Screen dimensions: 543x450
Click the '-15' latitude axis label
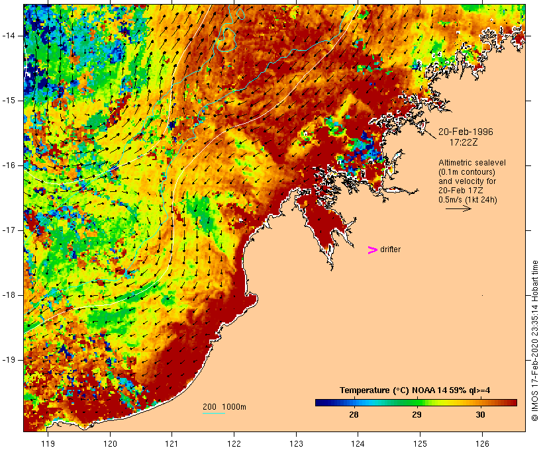(x=9, y=101)
